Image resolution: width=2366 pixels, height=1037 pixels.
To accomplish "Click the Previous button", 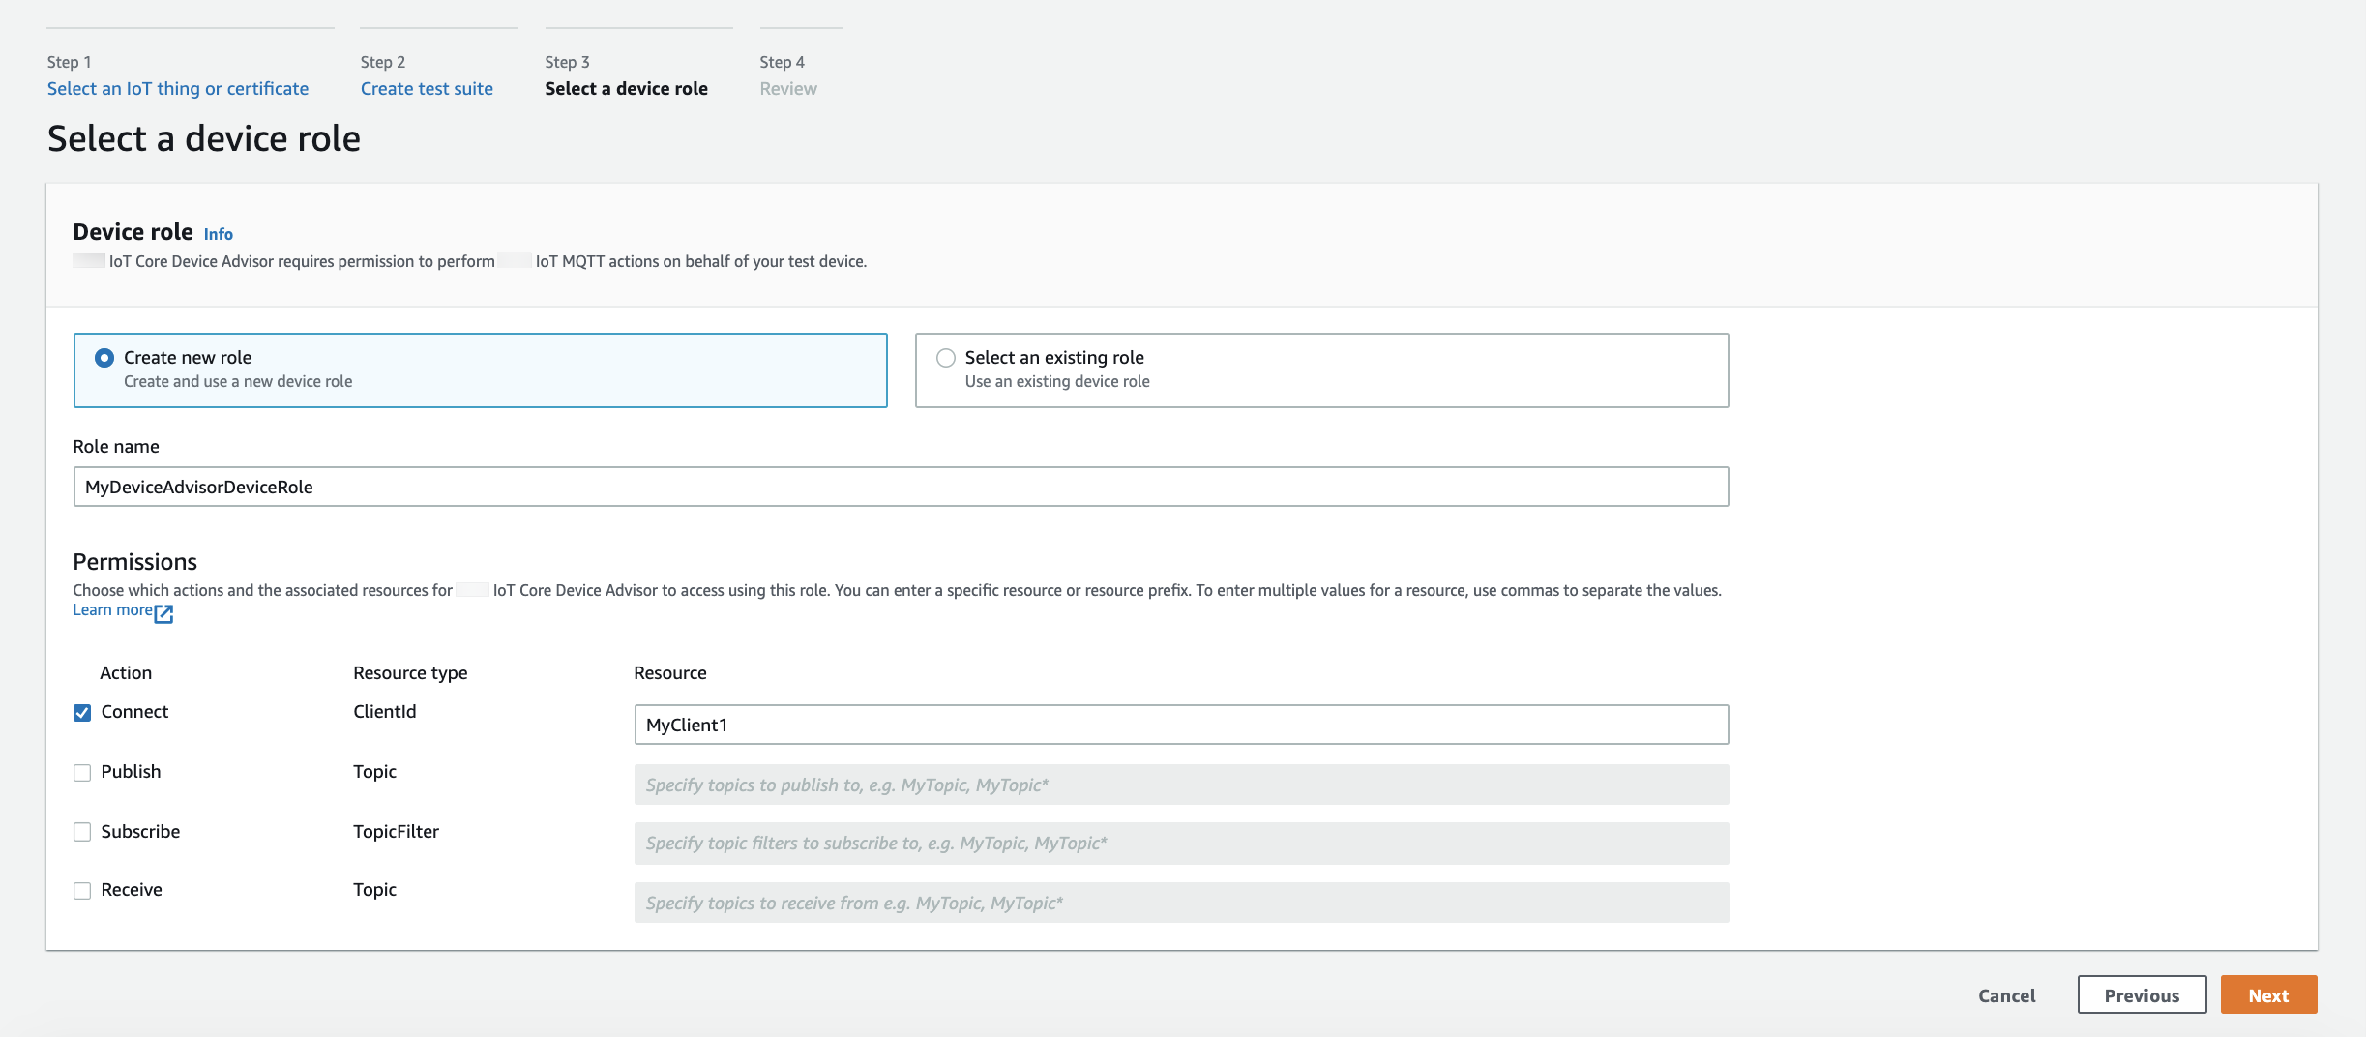I will click(2141, 995).
